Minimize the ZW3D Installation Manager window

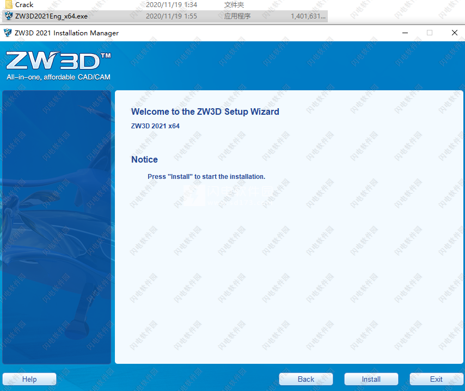405,33
